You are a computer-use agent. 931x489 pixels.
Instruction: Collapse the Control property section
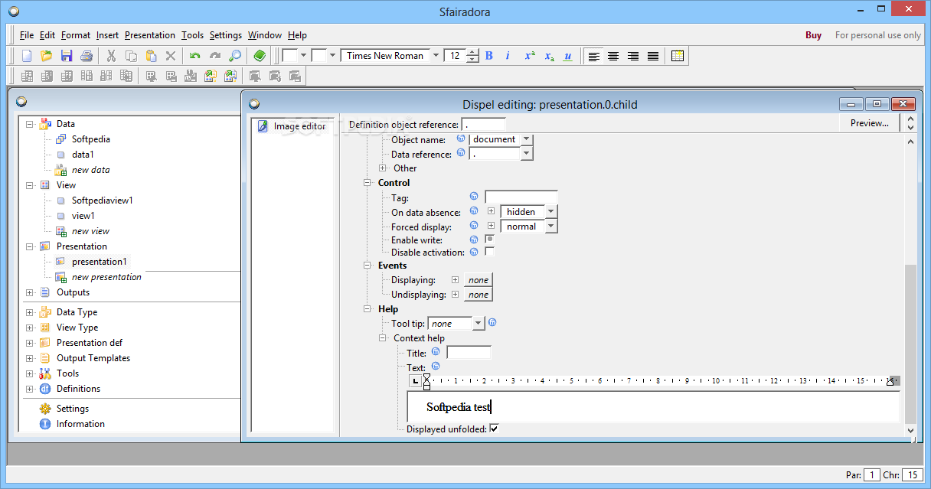tap(367, 183)
